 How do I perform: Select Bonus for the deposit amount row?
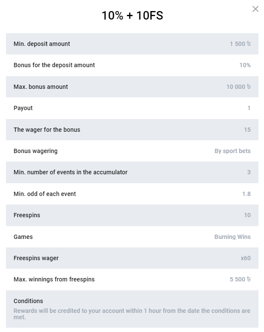coord(132,65)
